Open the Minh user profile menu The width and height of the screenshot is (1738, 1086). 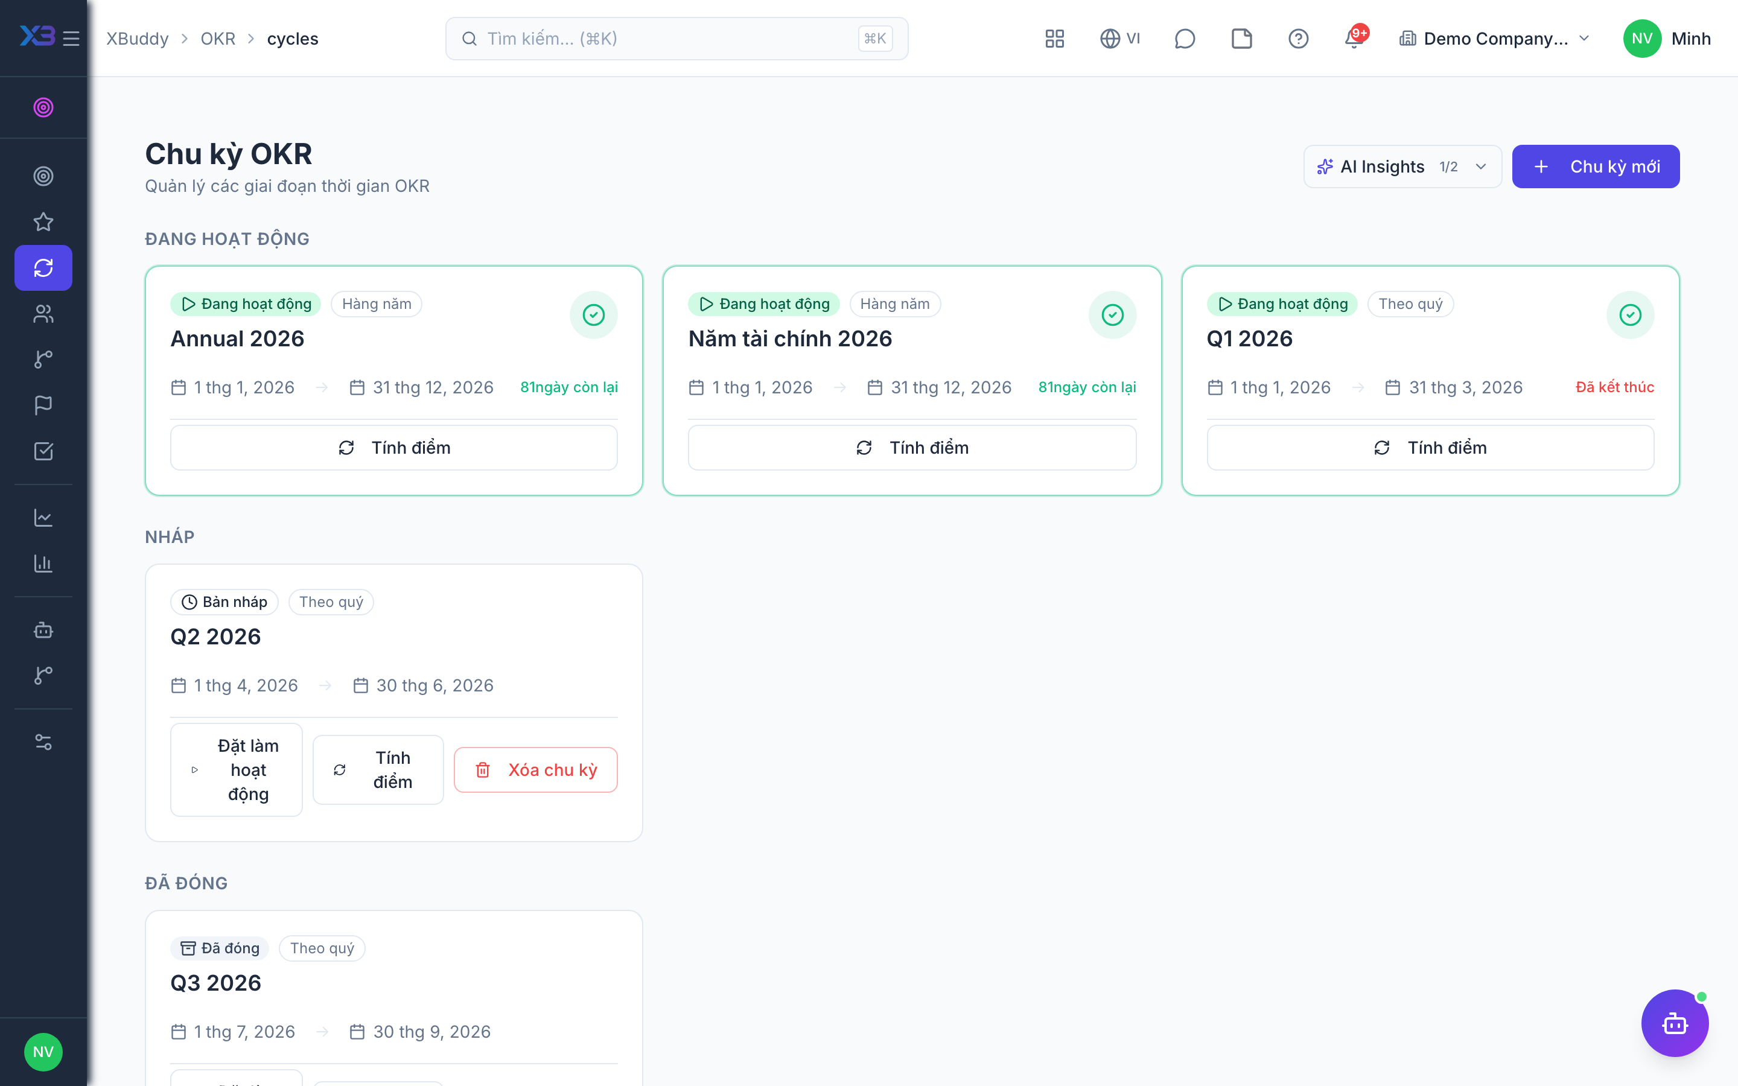[1666, 38]
